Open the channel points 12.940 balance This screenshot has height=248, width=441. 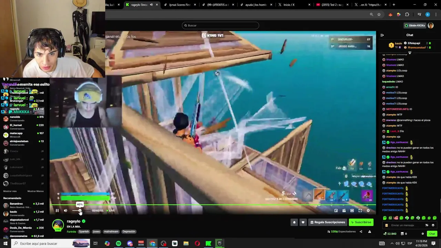(390, 234)
